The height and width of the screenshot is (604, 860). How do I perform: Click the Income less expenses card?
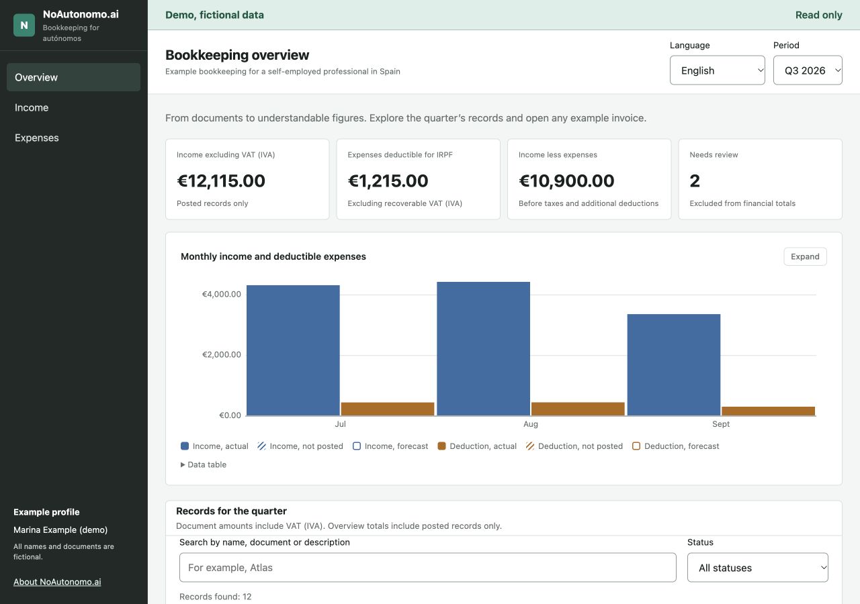point(589,179)
